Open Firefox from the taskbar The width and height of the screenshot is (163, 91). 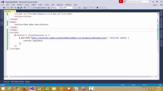(24, 89)
